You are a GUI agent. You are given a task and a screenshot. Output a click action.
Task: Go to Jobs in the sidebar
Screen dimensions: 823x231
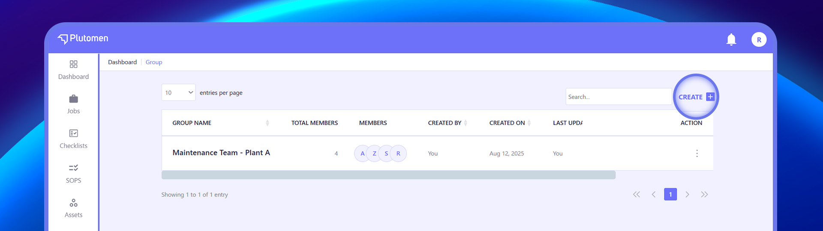[x=73, y=105]
